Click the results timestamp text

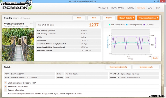(22, 18)
